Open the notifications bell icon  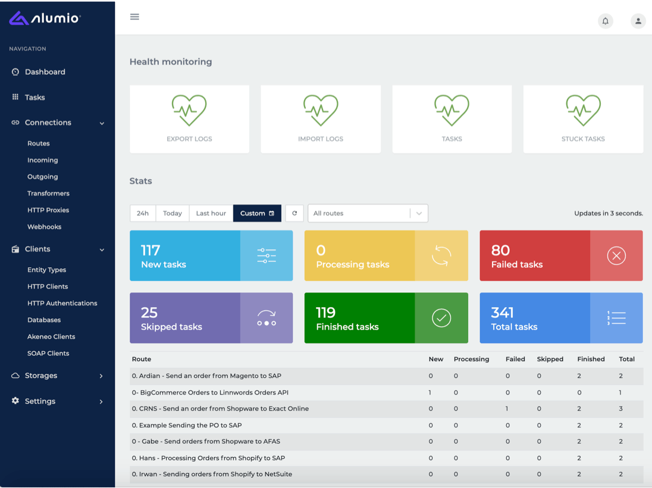(606, 21)
